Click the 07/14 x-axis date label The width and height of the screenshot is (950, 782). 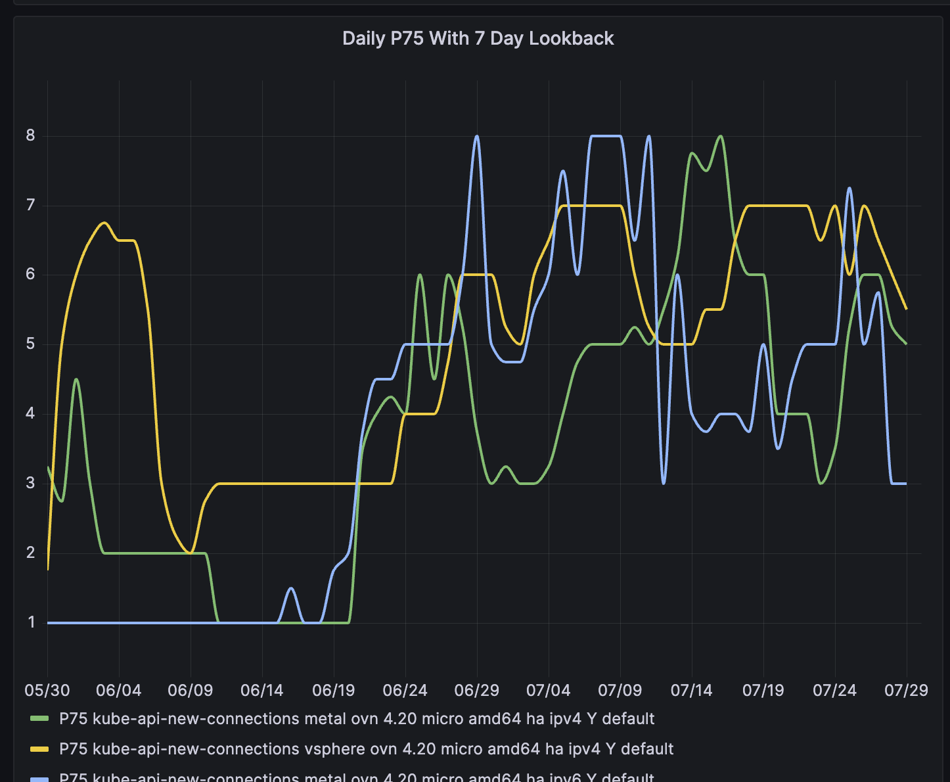point(692,690)
